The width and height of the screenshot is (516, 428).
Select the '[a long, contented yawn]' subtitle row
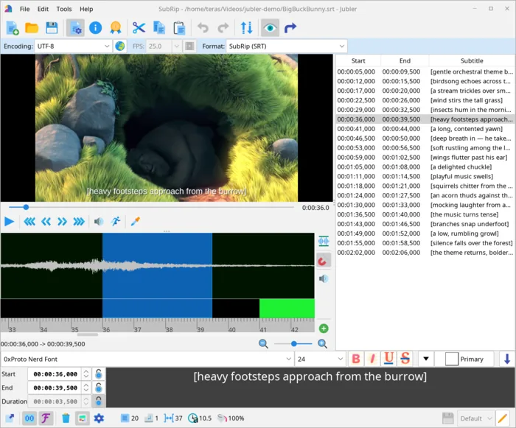coord(425,129)
